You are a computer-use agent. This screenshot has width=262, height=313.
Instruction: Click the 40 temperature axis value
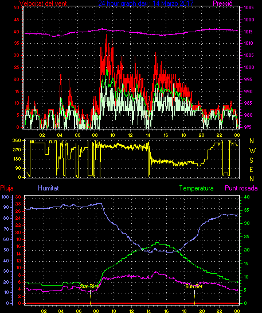click(247, 197)
